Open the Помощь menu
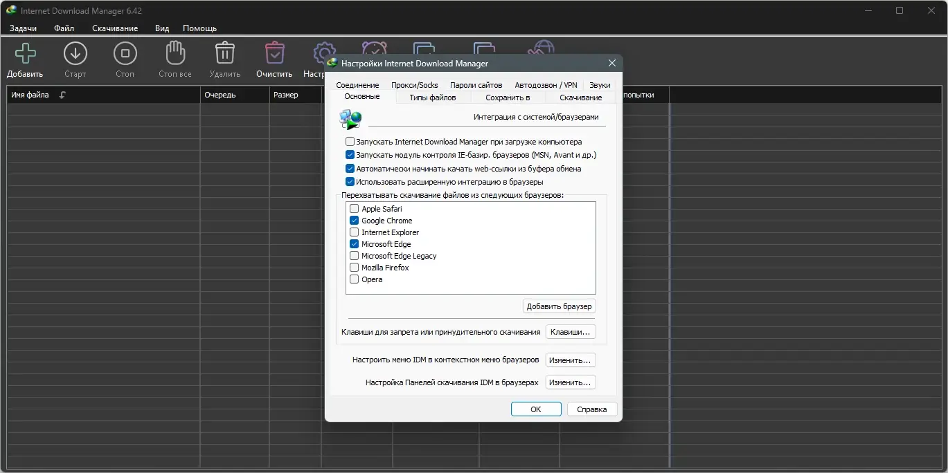Viewport: 948px width, 473px height. (x=199, y=28)
